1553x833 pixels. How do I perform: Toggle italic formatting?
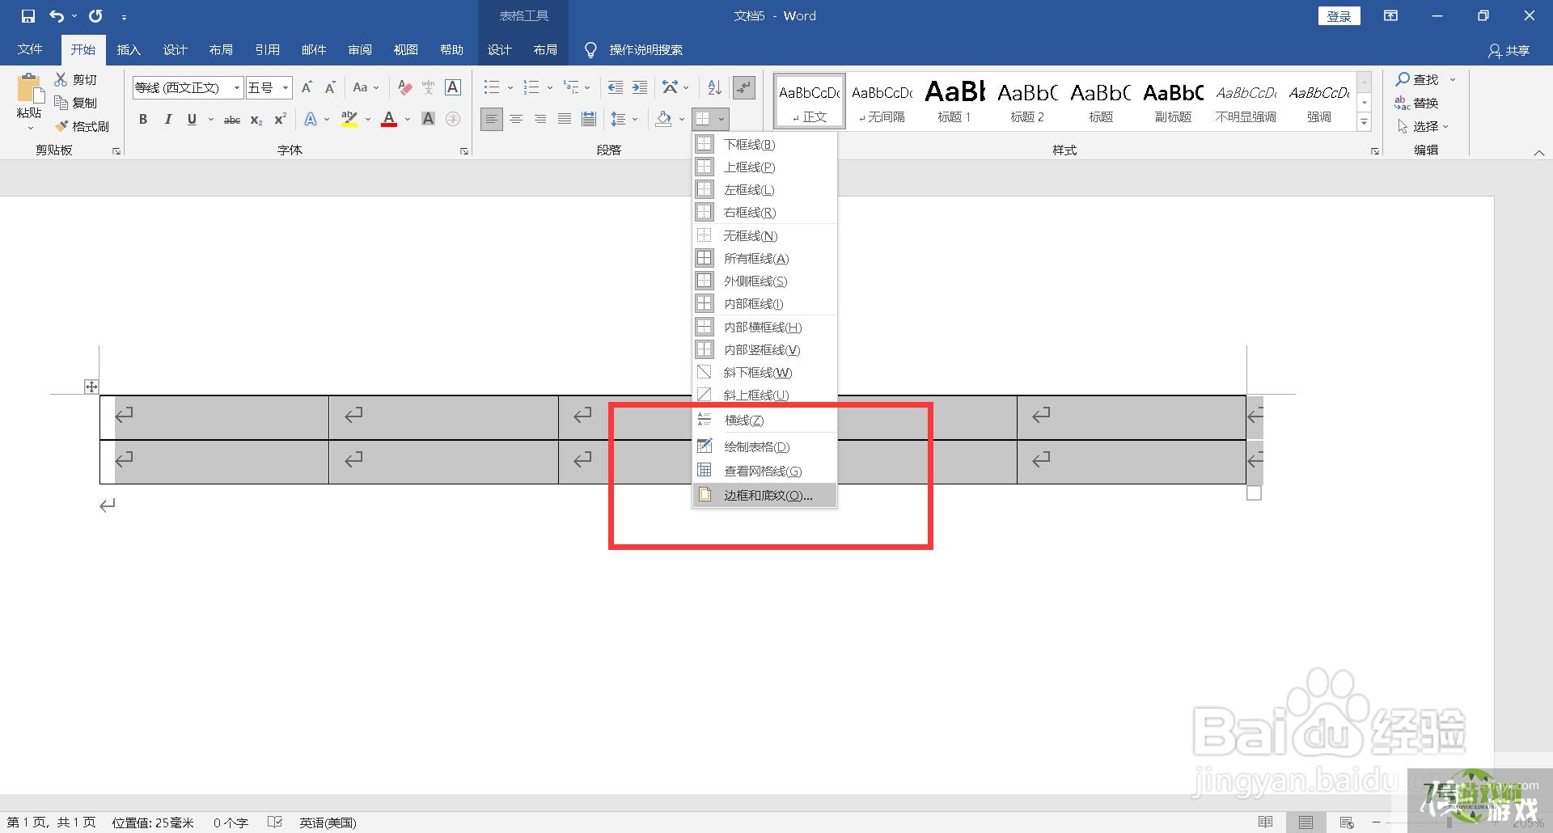[x=167, y=120]
